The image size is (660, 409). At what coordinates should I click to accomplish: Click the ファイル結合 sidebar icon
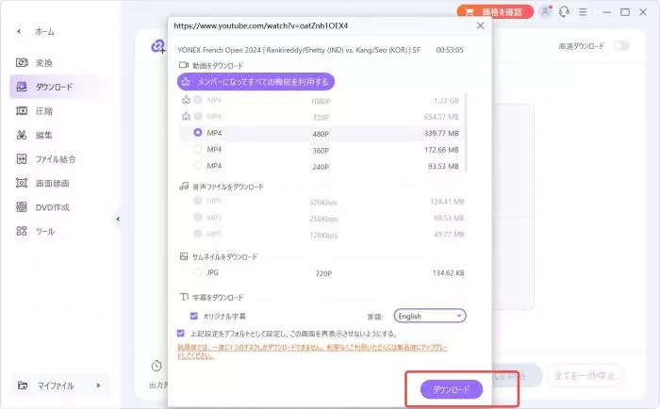pos(22,158)
